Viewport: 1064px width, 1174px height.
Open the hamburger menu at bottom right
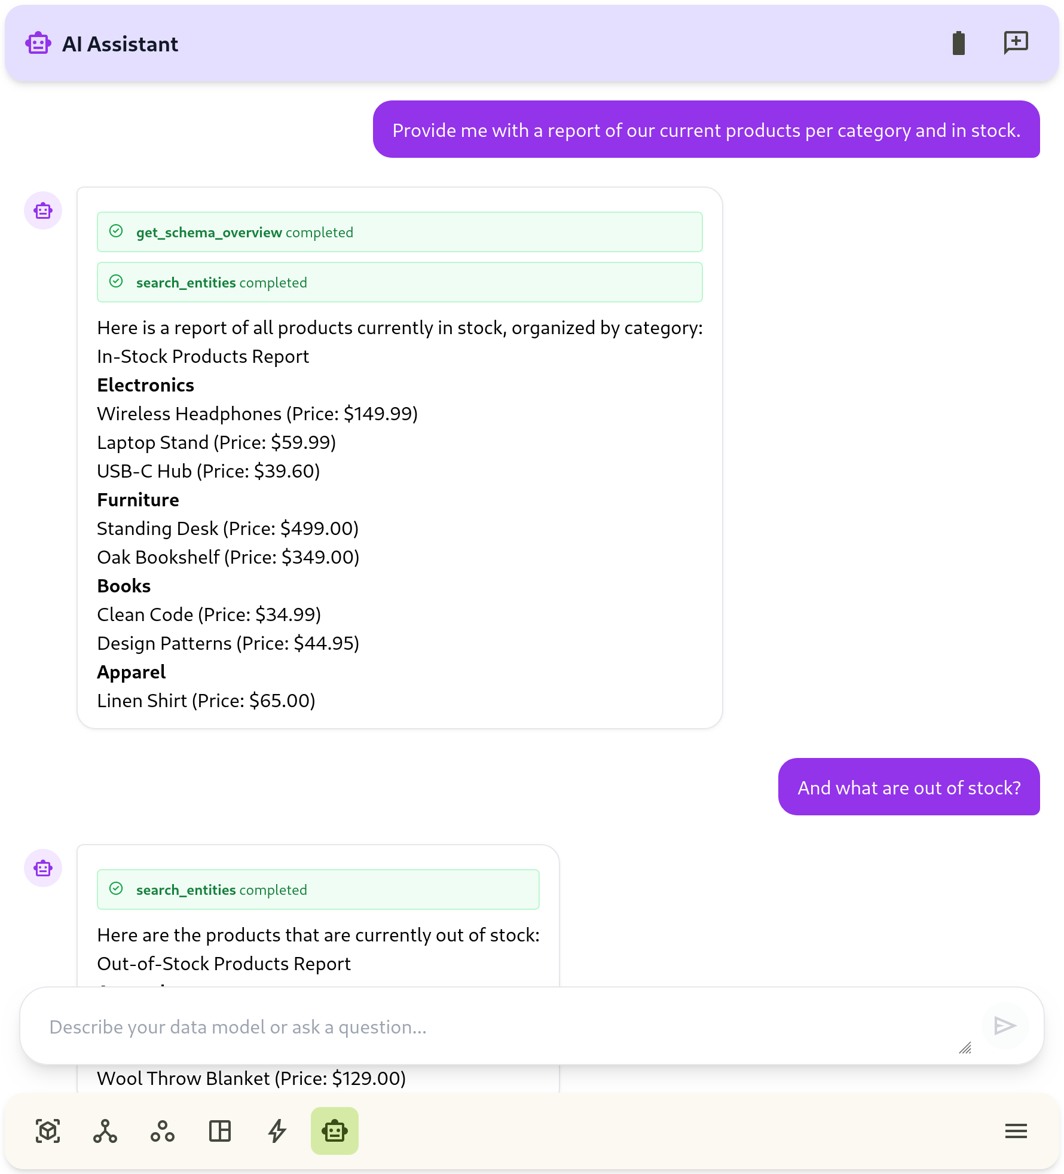(1016, 1130)
